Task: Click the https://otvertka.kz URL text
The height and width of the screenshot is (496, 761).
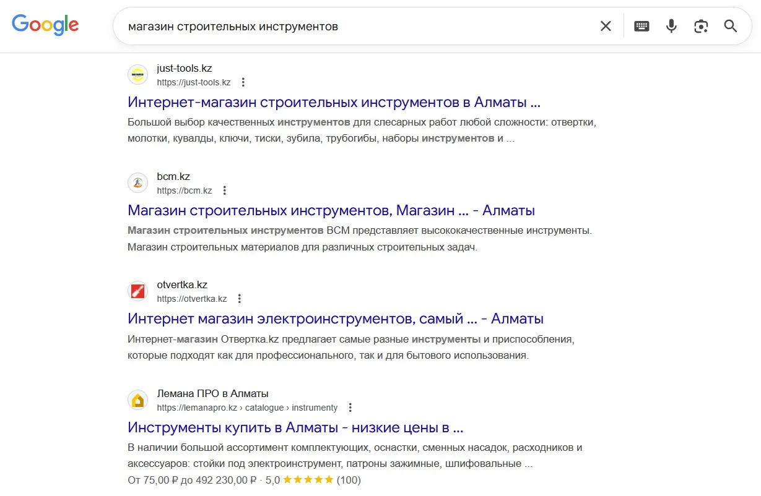Action: tap(191, 299)
